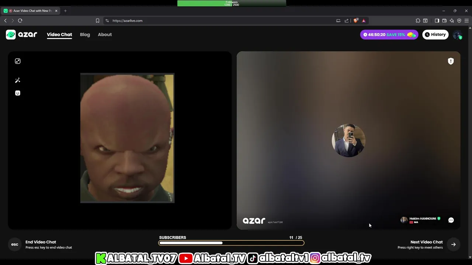Open the browser hamburger menu
Image resolution: width=472 pixels, height=265 pixels.
pos(466,21)
